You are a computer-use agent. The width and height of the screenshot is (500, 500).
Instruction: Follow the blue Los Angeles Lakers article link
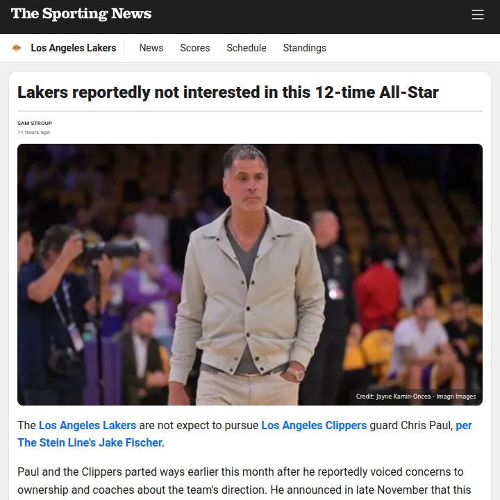pyautogui.click(x=87, y=426)
